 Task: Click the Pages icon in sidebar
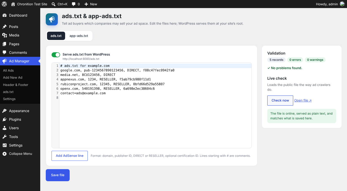click(5, 44)
